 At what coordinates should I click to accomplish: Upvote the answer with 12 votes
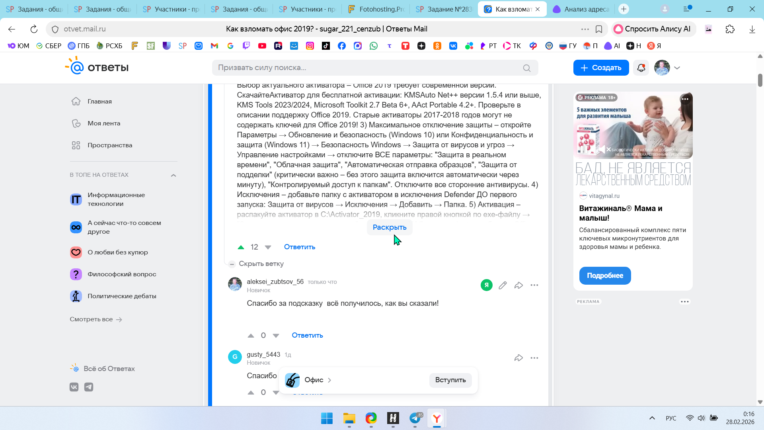(241, 247)
